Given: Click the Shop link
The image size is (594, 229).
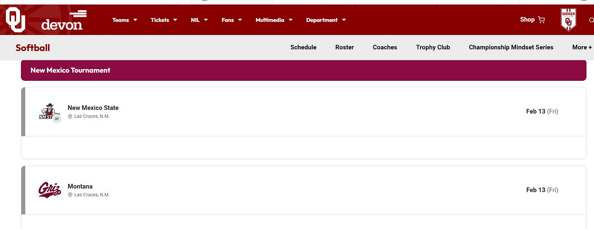Looking at the screenshot, I should coord(527,20).
